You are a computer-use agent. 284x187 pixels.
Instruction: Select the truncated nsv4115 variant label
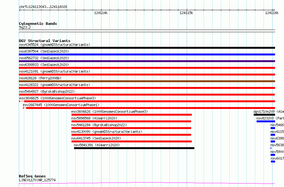coord(277,132)
